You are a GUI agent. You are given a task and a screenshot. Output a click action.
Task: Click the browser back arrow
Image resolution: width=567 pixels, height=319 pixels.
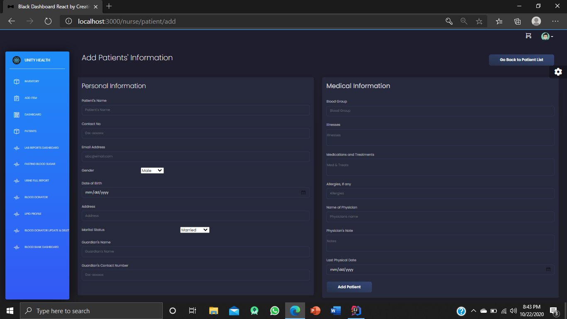(x=12, y=21)
